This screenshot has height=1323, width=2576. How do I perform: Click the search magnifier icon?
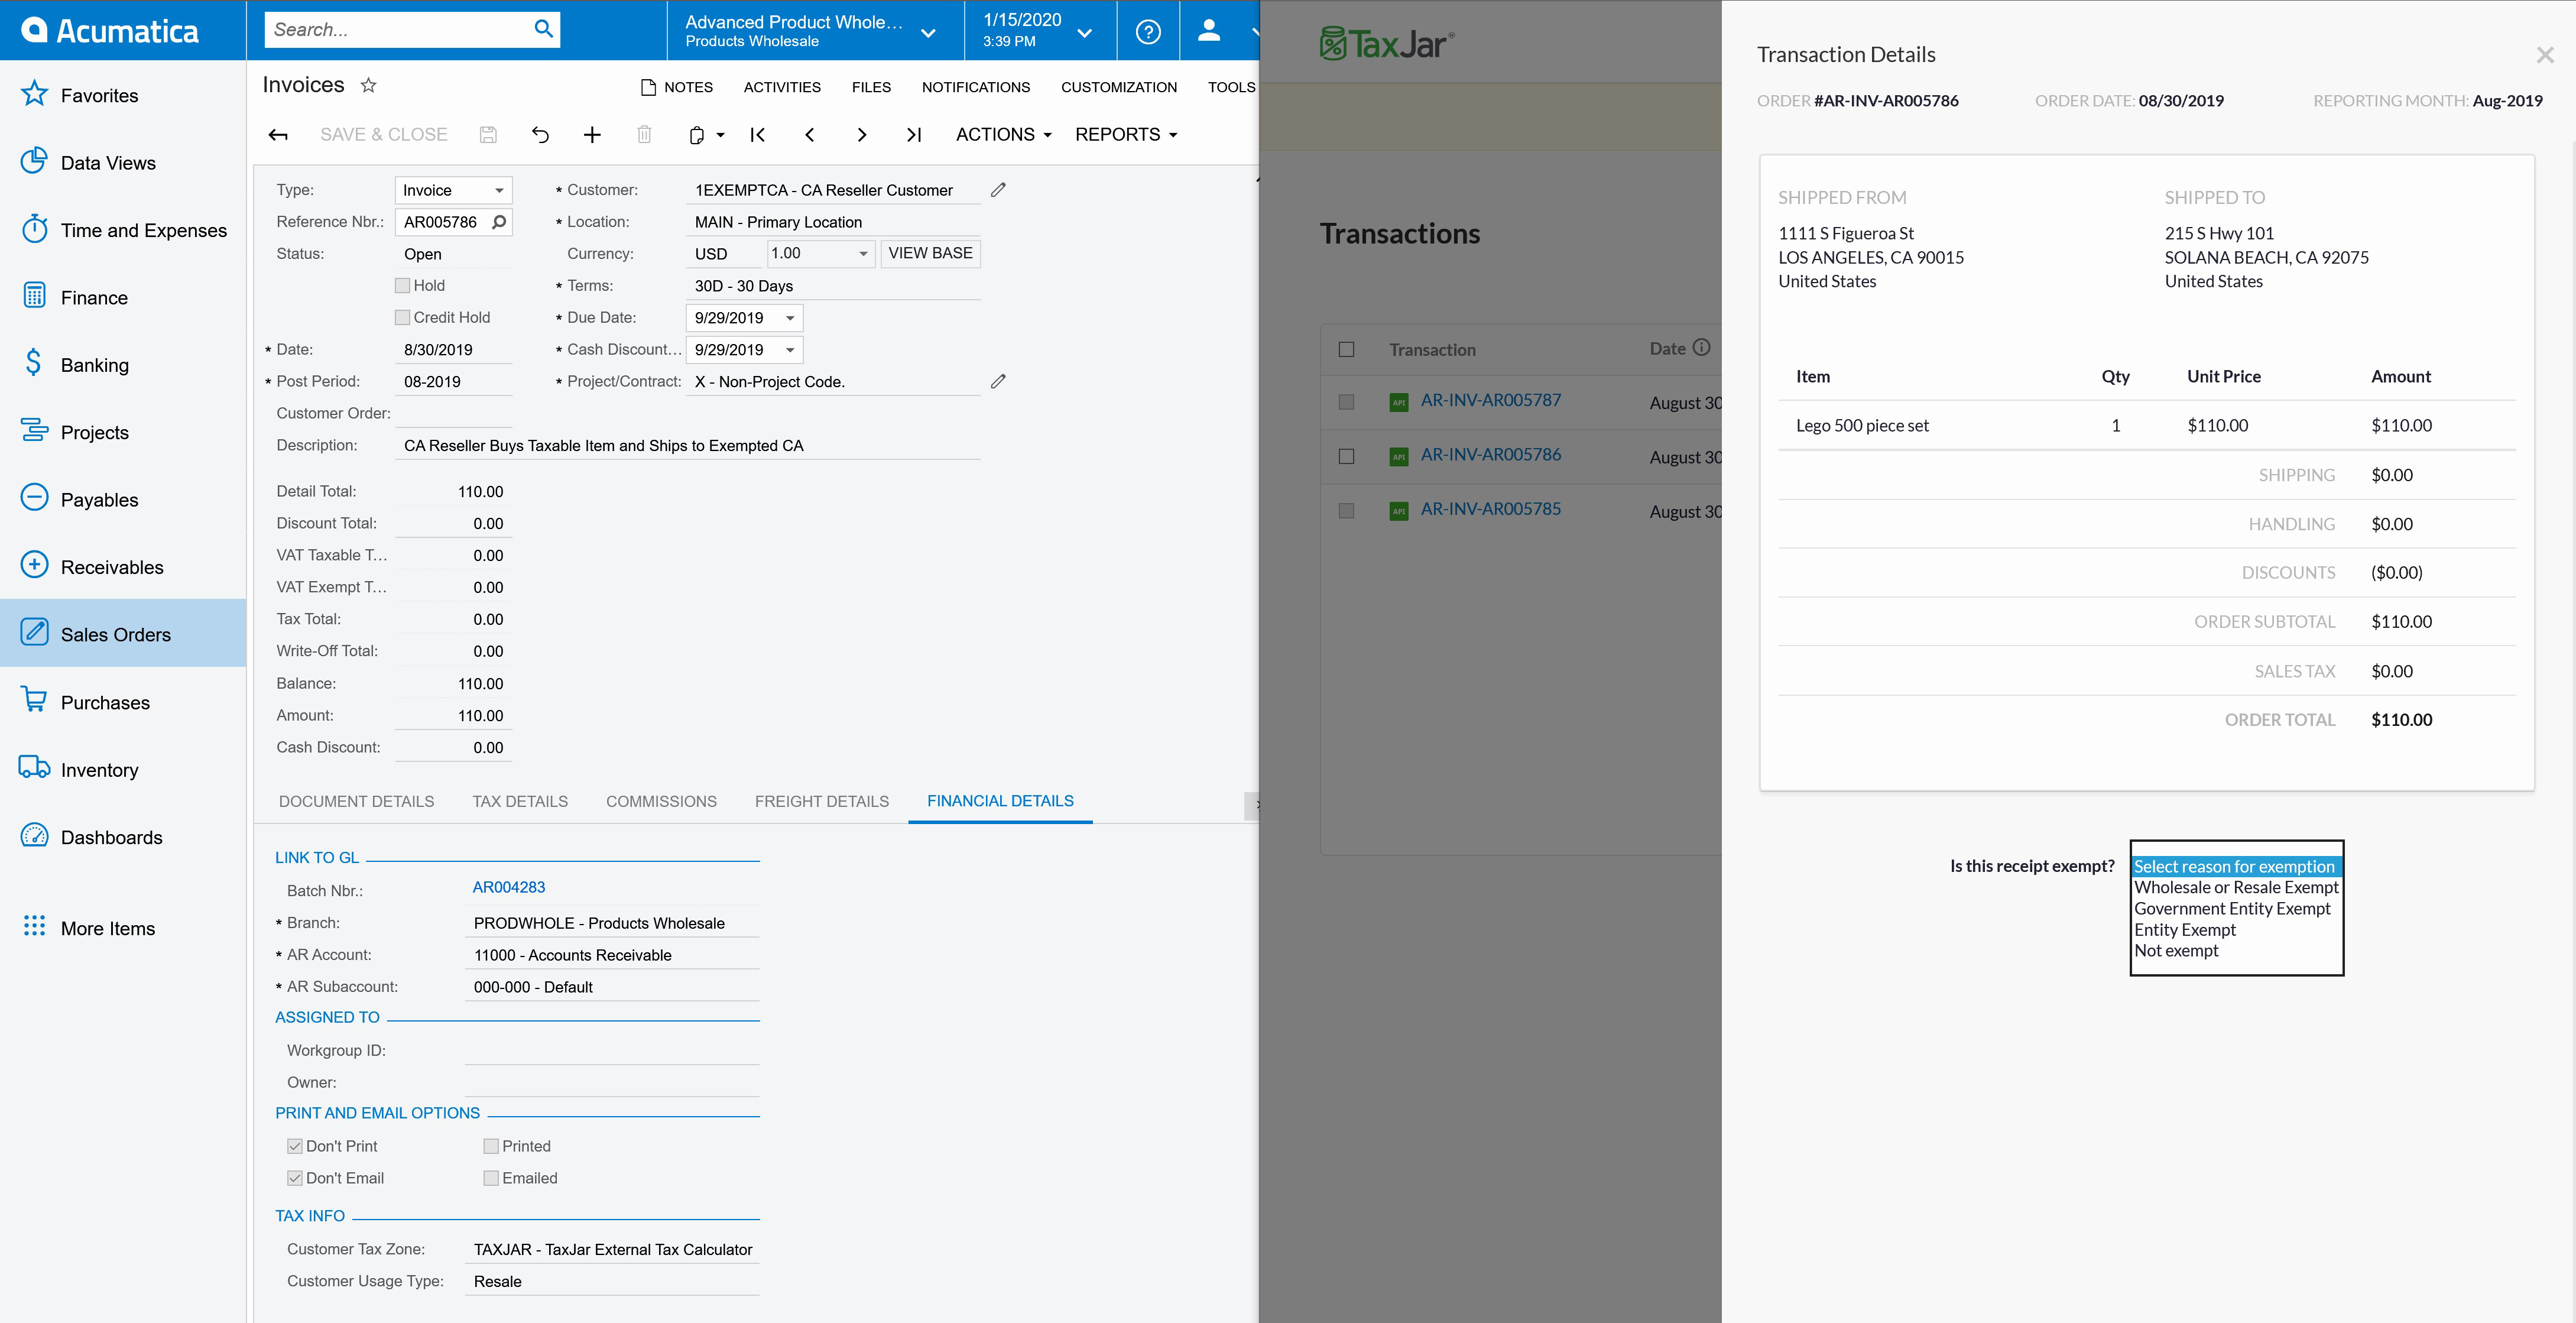(543, 29)
